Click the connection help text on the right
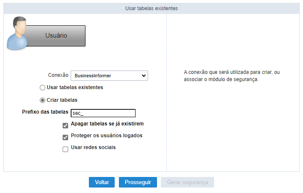Image resolution: width=303 pixels, height=193 pixels. (231, 76)
